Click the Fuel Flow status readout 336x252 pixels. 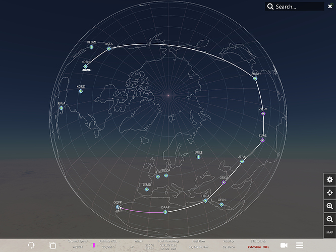point(199,244)
